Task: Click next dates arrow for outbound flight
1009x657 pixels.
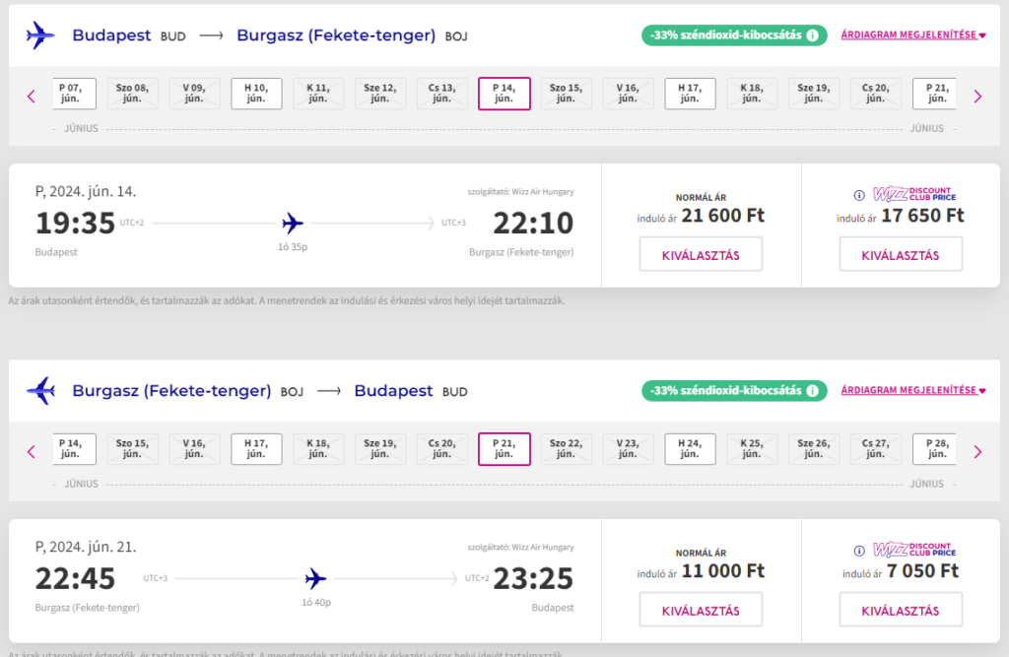Action: click(x=977, y=96)
